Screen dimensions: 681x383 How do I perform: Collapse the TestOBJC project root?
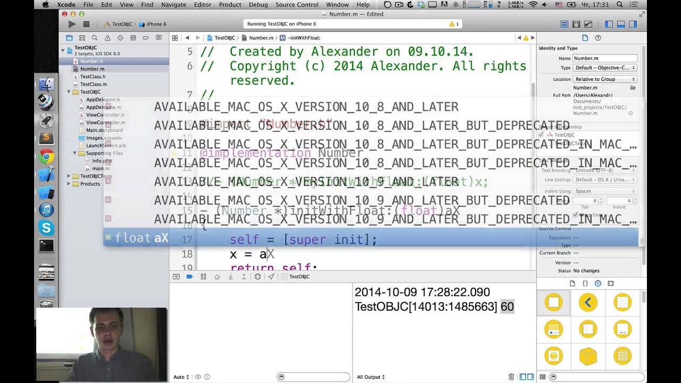tap(63, 51)
